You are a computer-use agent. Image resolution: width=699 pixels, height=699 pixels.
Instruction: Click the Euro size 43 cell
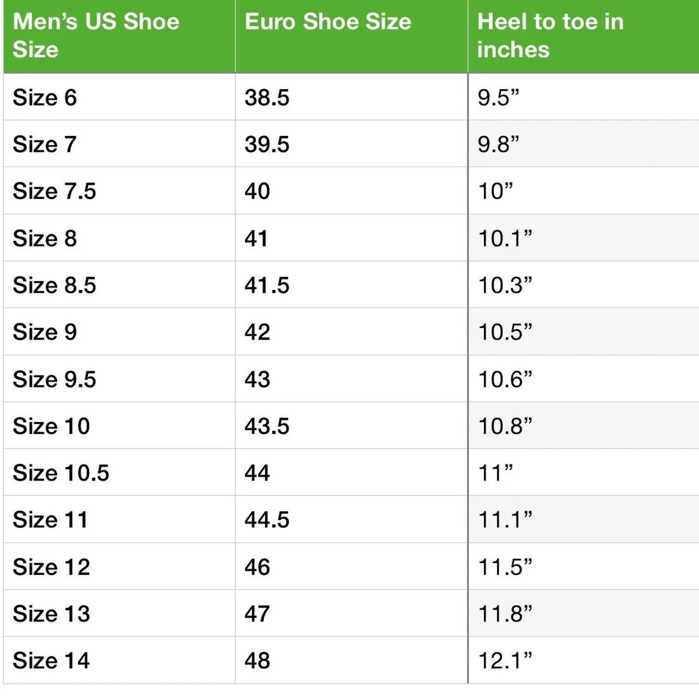(351, 379)
